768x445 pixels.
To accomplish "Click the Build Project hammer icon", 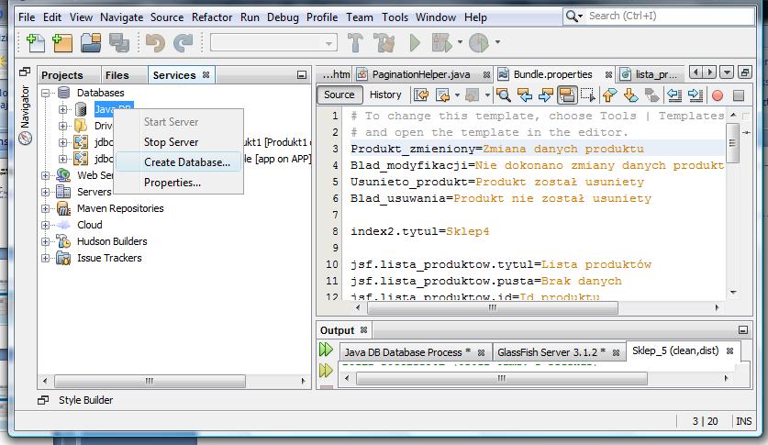I will coord(355,42).
